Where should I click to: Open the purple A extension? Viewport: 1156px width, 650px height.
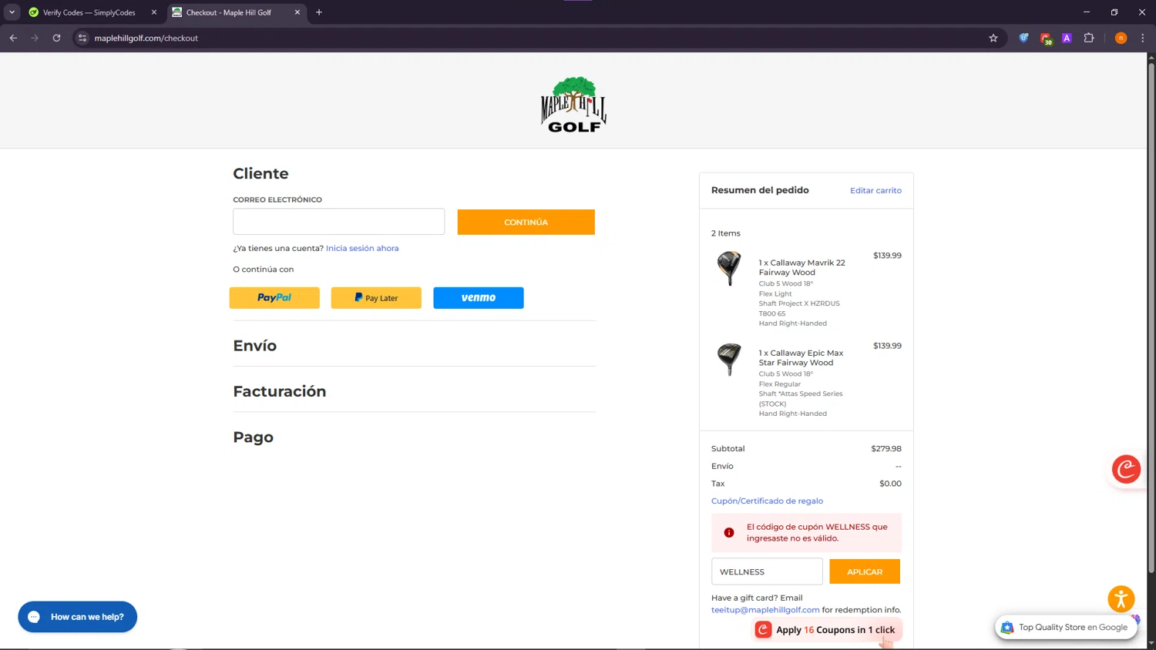pyautogui.click(x=1067, y=38)
